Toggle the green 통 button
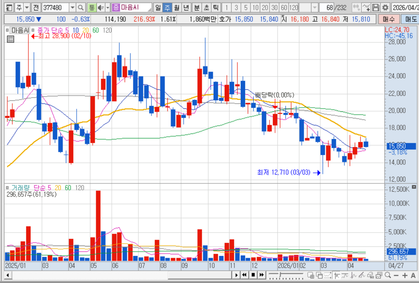 92,7
